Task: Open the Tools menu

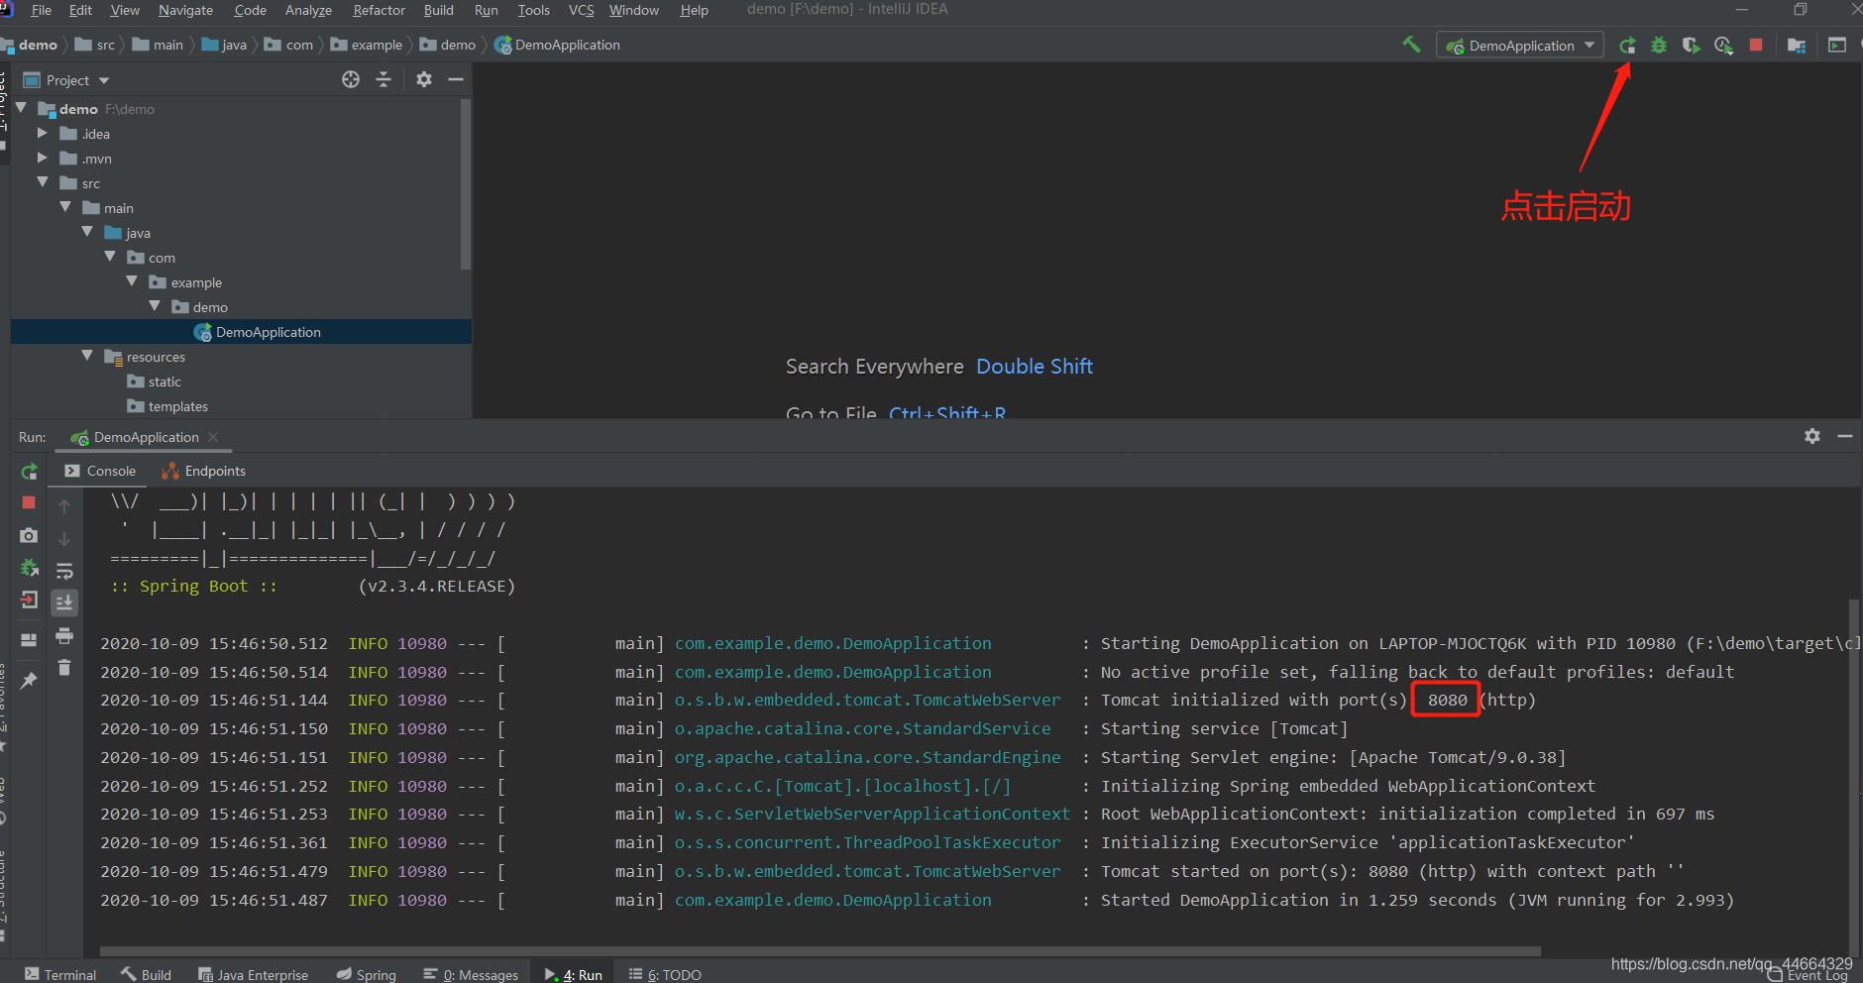Action: tap(533, 10)
